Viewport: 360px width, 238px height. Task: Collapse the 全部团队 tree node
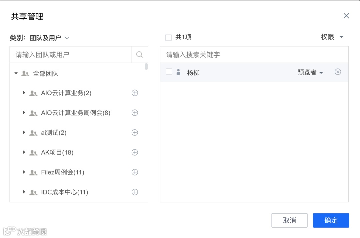pos(16,73)
